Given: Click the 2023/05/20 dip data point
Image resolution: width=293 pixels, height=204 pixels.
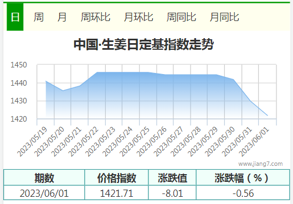Looking at the screenshot, I should tap(63, 91).
